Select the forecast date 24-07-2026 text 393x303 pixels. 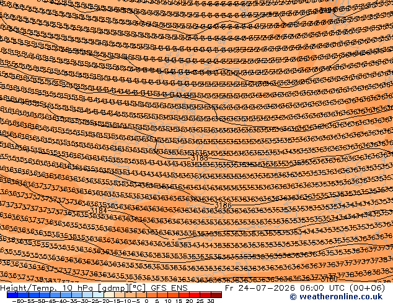[x=267, y=288]
